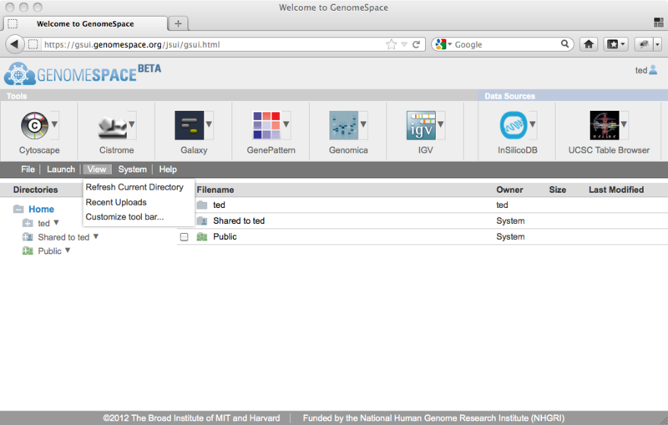Sort by the Last Modified column header
This screenshot has width=668, height=425.
tap(616, 190)
